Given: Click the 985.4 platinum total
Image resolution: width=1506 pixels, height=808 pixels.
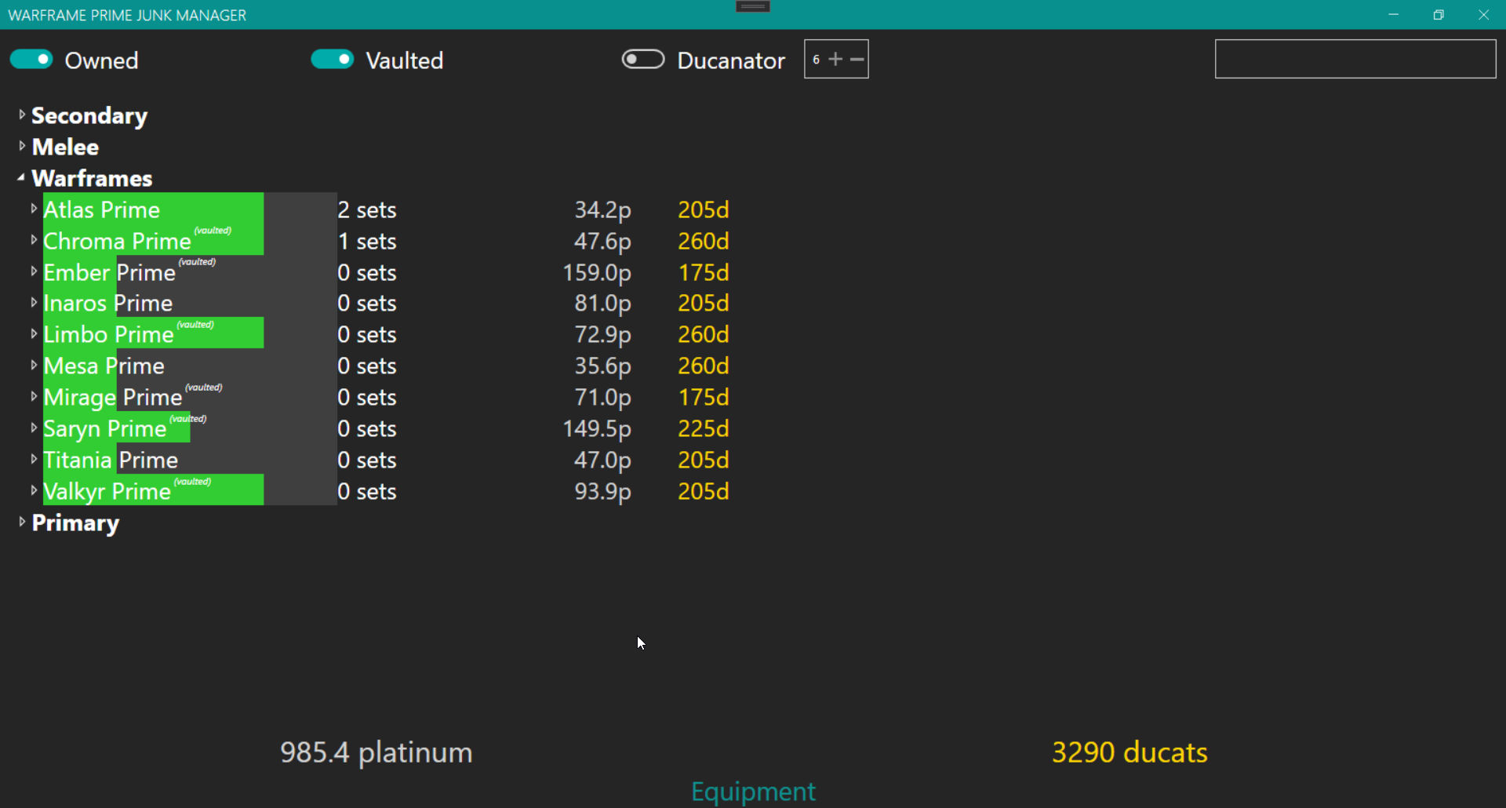Looking at the screenshot, I should [x=376, y=752].
